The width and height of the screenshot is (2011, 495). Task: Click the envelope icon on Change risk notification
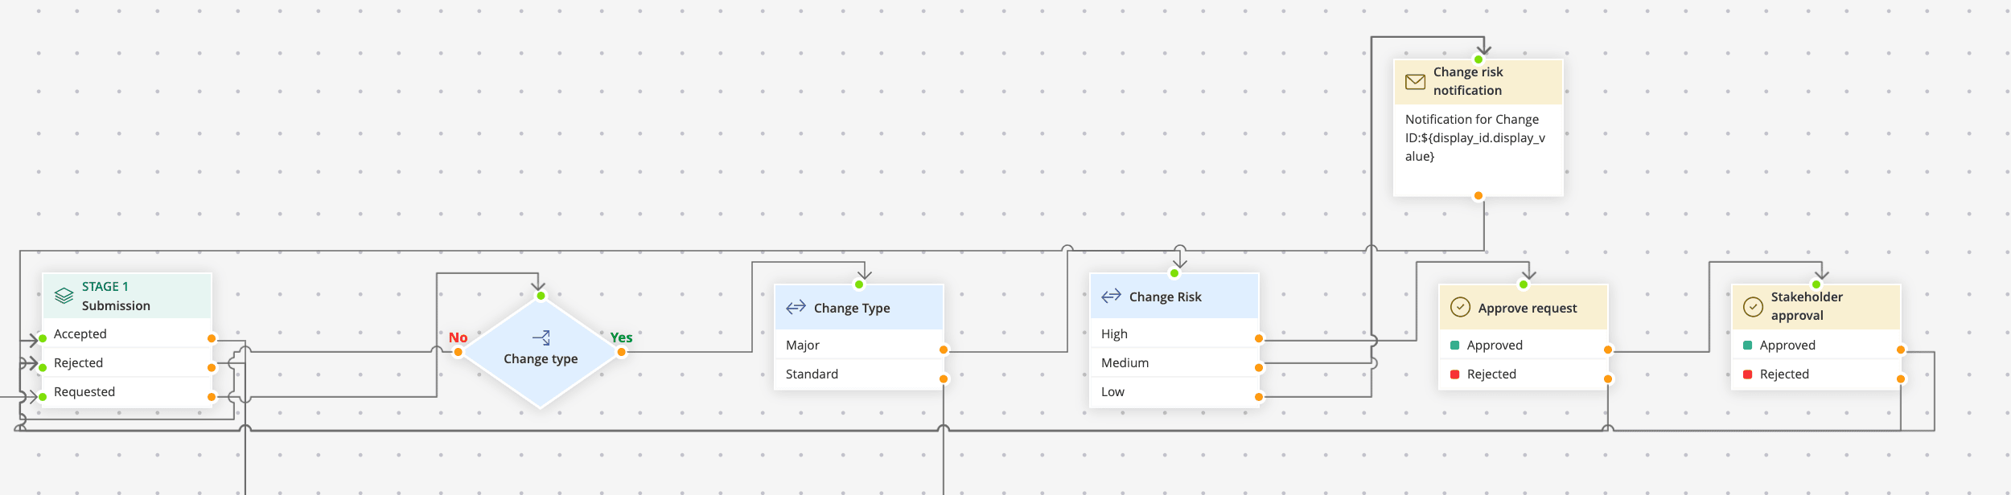tap(1415, 82)
